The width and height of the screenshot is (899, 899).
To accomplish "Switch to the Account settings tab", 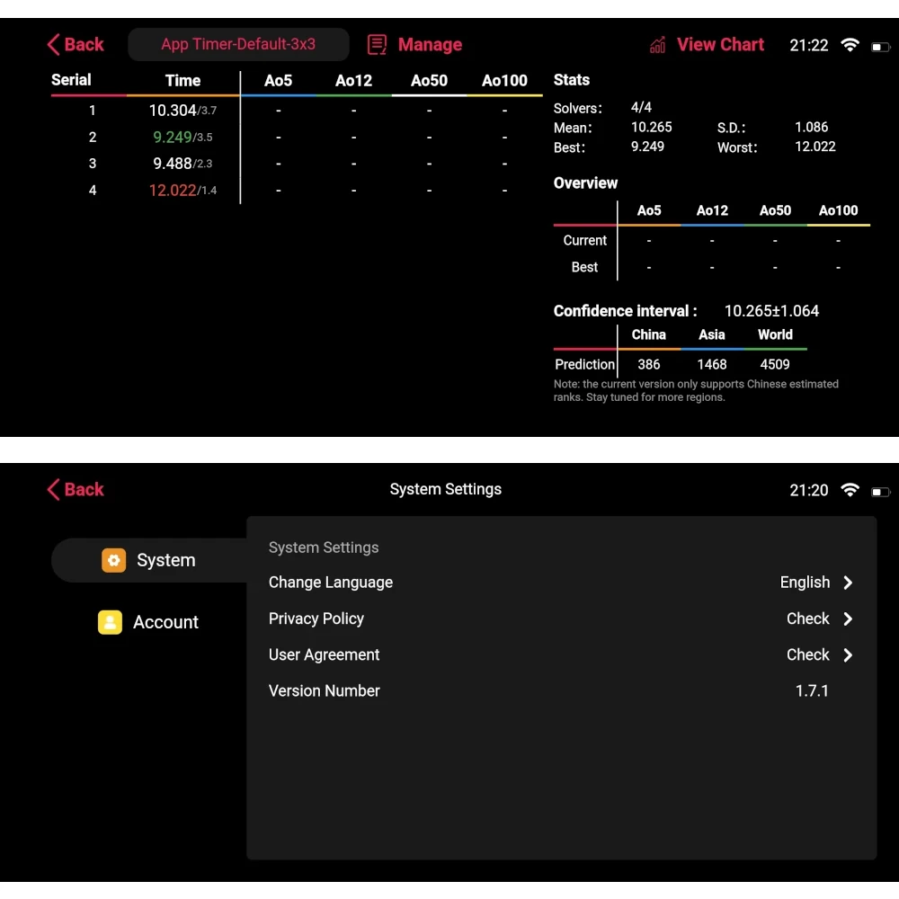I will (x=148, y=622).
